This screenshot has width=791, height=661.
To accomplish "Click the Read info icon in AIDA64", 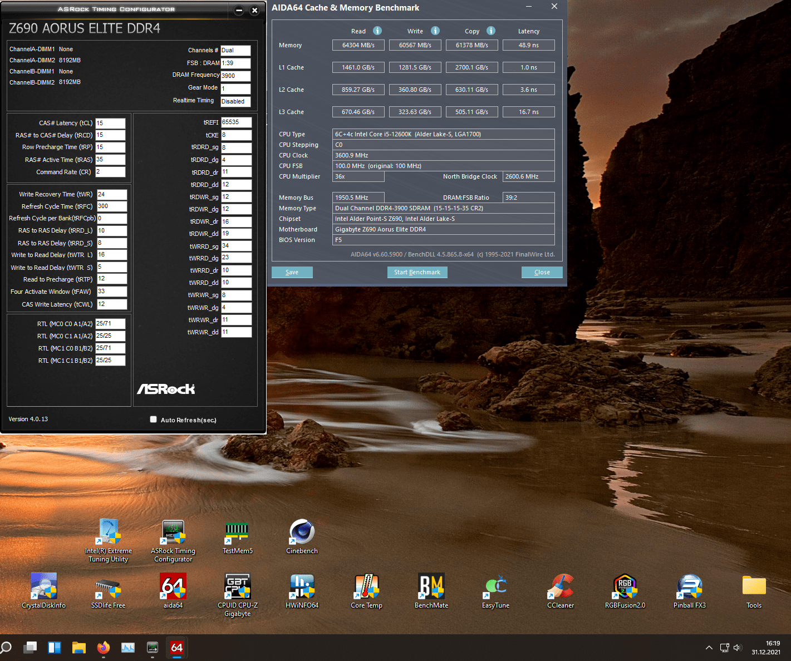I will pos(377,31).
